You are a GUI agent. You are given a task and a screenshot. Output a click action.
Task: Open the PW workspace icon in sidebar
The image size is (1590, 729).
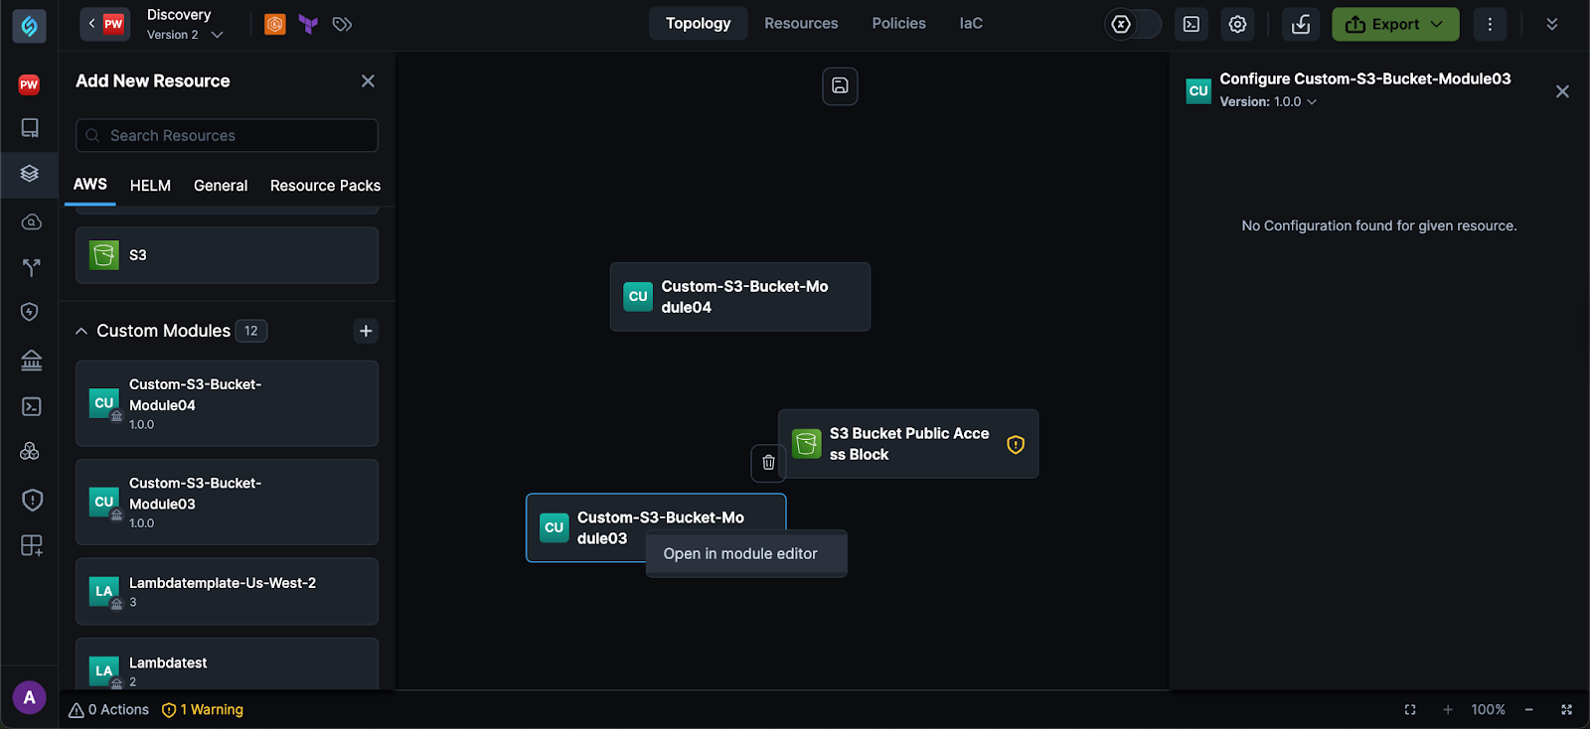pos(29,84)
